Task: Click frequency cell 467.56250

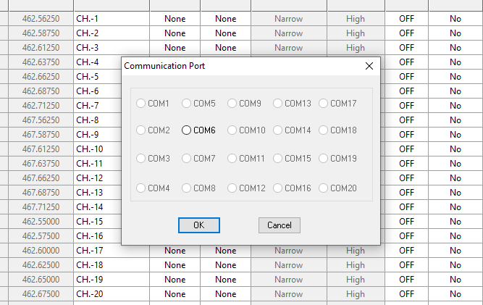Action: pyautogui.click(x=41, y=120)
